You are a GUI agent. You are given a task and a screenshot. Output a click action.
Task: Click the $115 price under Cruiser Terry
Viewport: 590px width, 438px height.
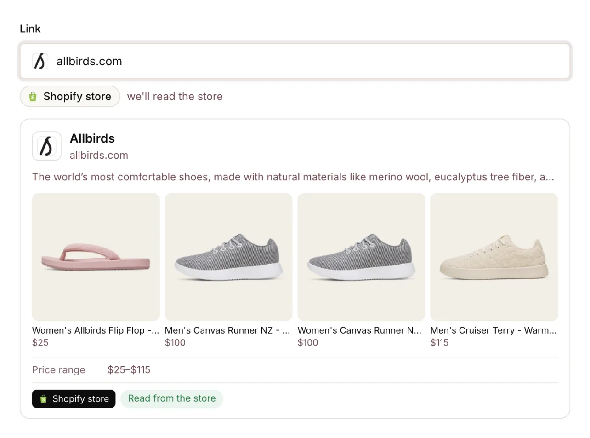tap(440, 342)
